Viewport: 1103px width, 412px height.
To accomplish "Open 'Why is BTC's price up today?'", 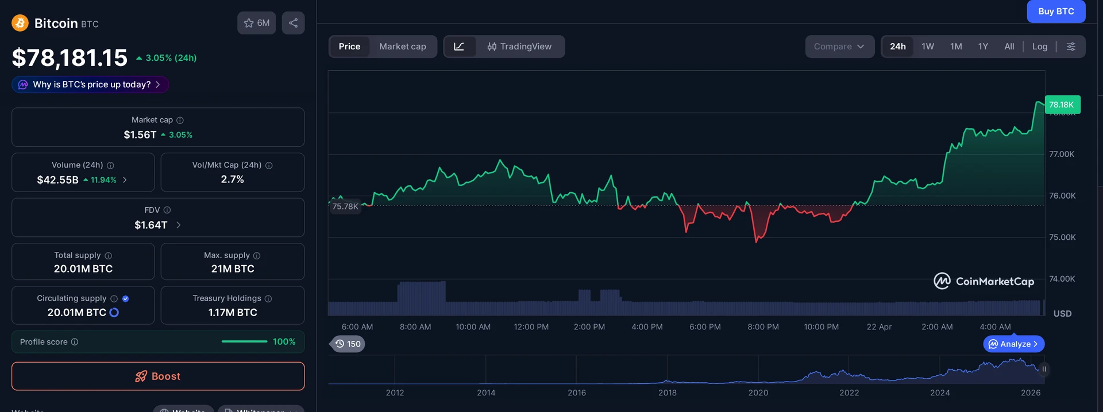I will coord(90,84).
